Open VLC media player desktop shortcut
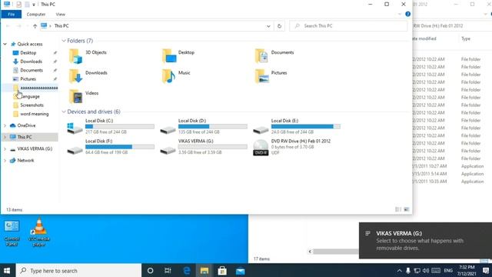Screen dimensions: 492x277 (x=39, y=232)
